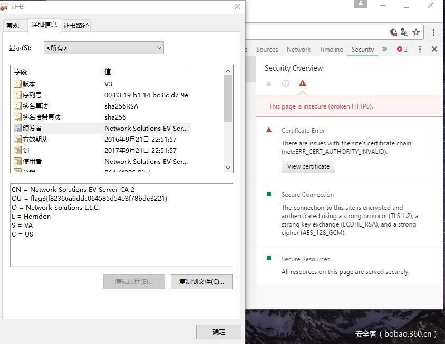Click the red warning triangle icon
Viewport: 445px width, 344px height.
(302, 83)
